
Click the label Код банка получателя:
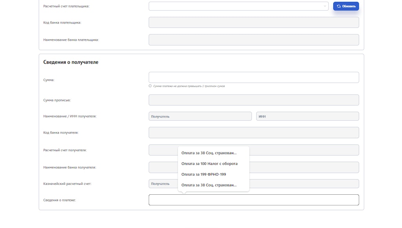[61, 132]
